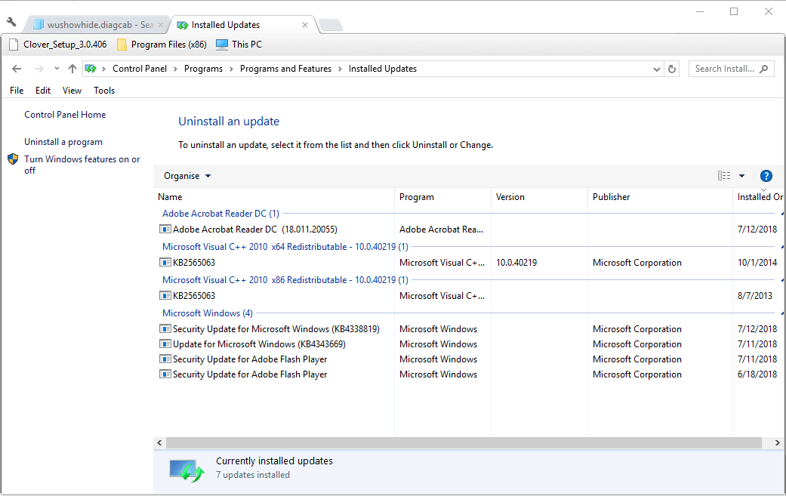
Task: Click the back navigation arrow
Action: (x=17, y=69)
